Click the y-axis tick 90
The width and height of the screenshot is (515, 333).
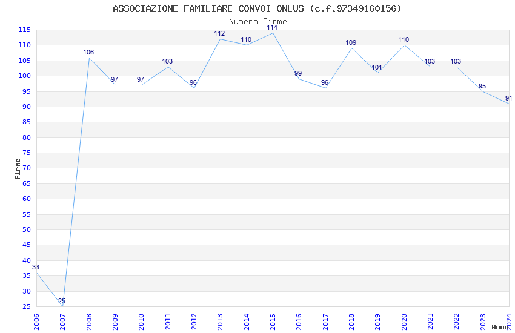(27, 107)
